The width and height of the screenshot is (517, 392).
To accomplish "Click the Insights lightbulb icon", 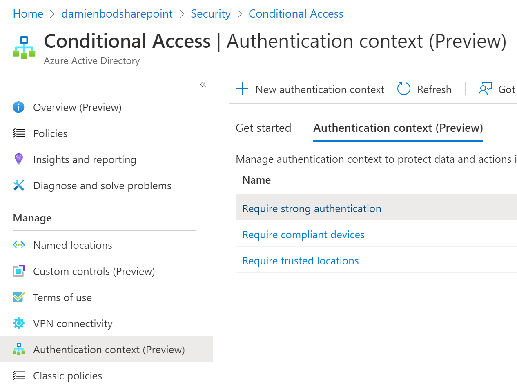I will 19,159.
